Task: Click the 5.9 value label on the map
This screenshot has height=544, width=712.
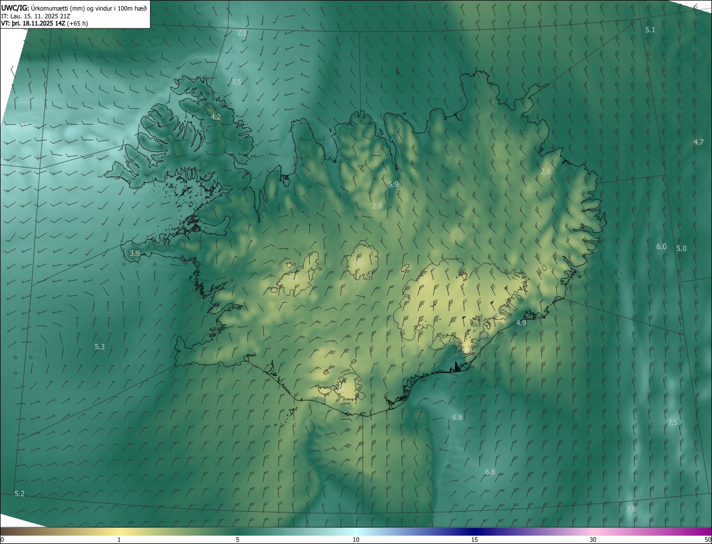Action: (x=393, y=184)
